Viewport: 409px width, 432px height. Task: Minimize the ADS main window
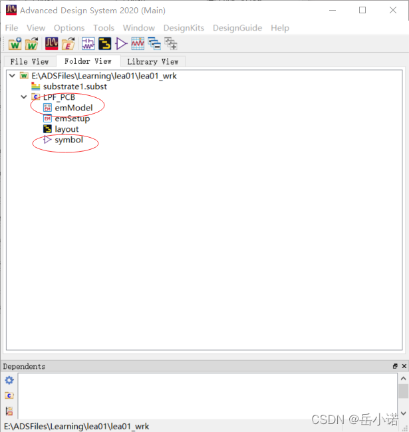click(333, 10)
